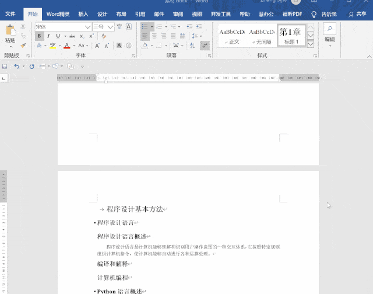Insert enclosed character icon
This screenshot has height=294, width=373.
129,45
